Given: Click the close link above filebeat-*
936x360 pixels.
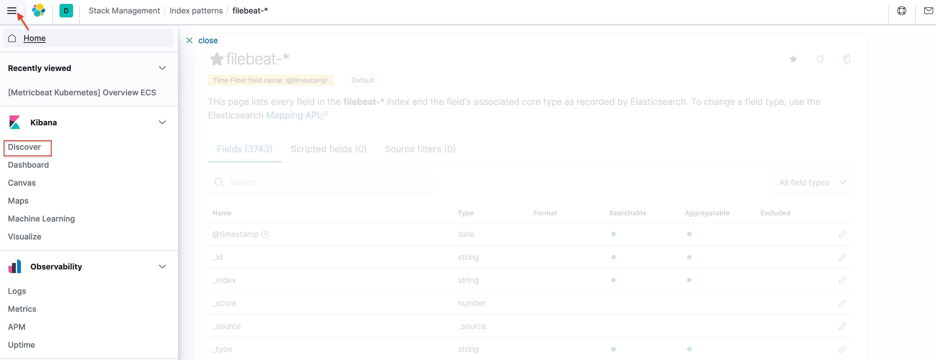Looking at the screenshot, I should (x=208, y=40).
